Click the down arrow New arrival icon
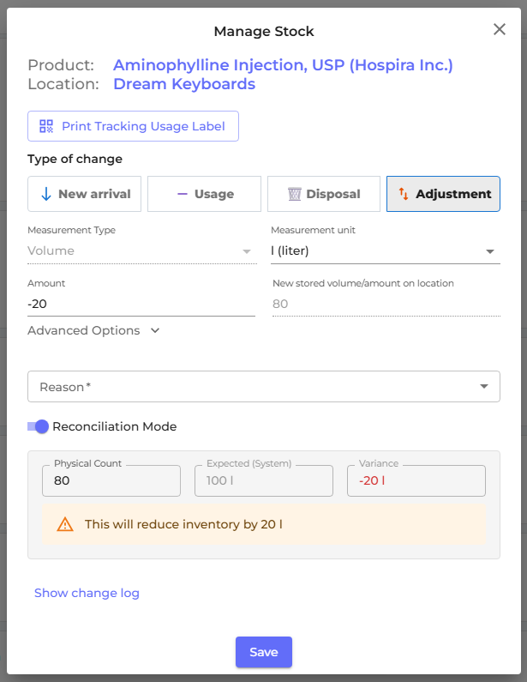The image size is (527, 682). (46, 194)
